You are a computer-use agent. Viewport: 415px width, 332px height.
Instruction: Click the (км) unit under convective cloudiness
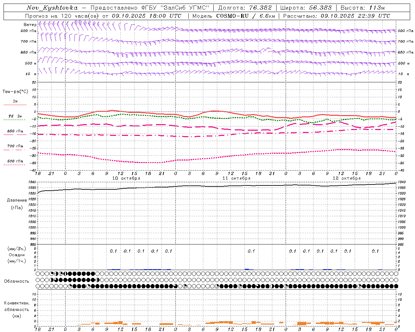point(17,315)
